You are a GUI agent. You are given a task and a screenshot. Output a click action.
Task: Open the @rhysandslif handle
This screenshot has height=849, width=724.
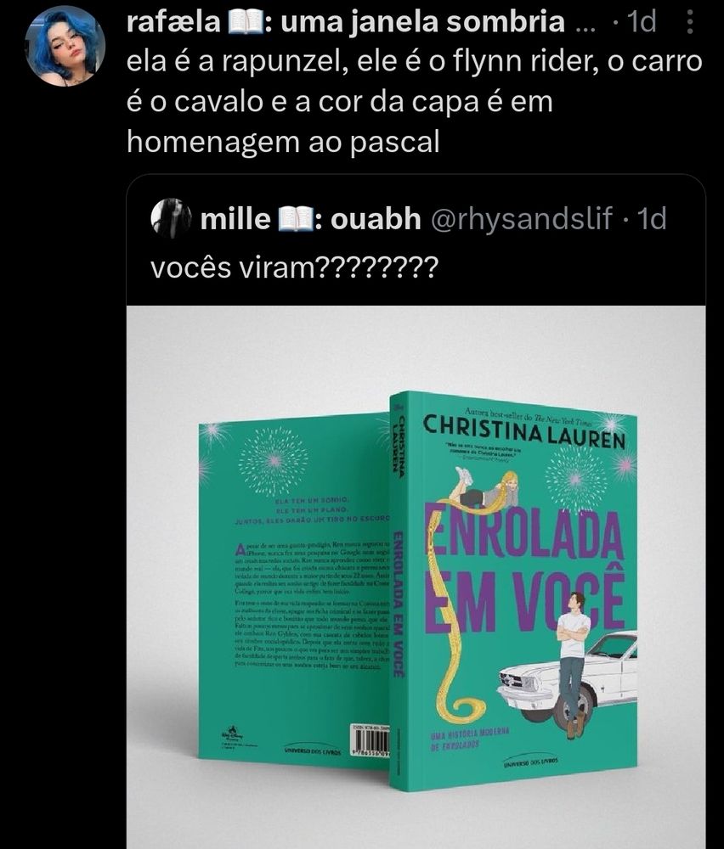pyautogui.click(x=521, y=219)
